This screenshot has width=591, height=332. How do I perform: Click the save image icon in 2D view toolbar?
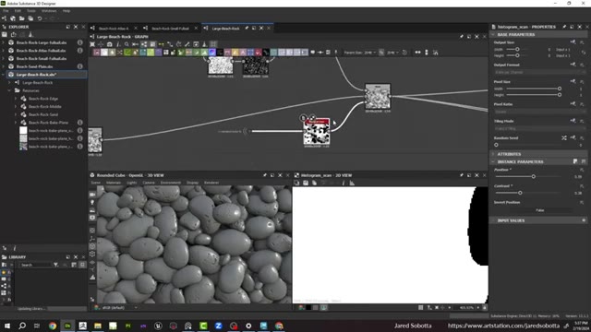coord(306,183)
